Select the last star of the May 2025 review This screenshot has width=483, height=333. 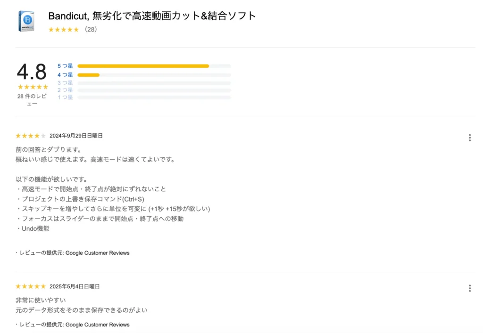coord(43,286)
